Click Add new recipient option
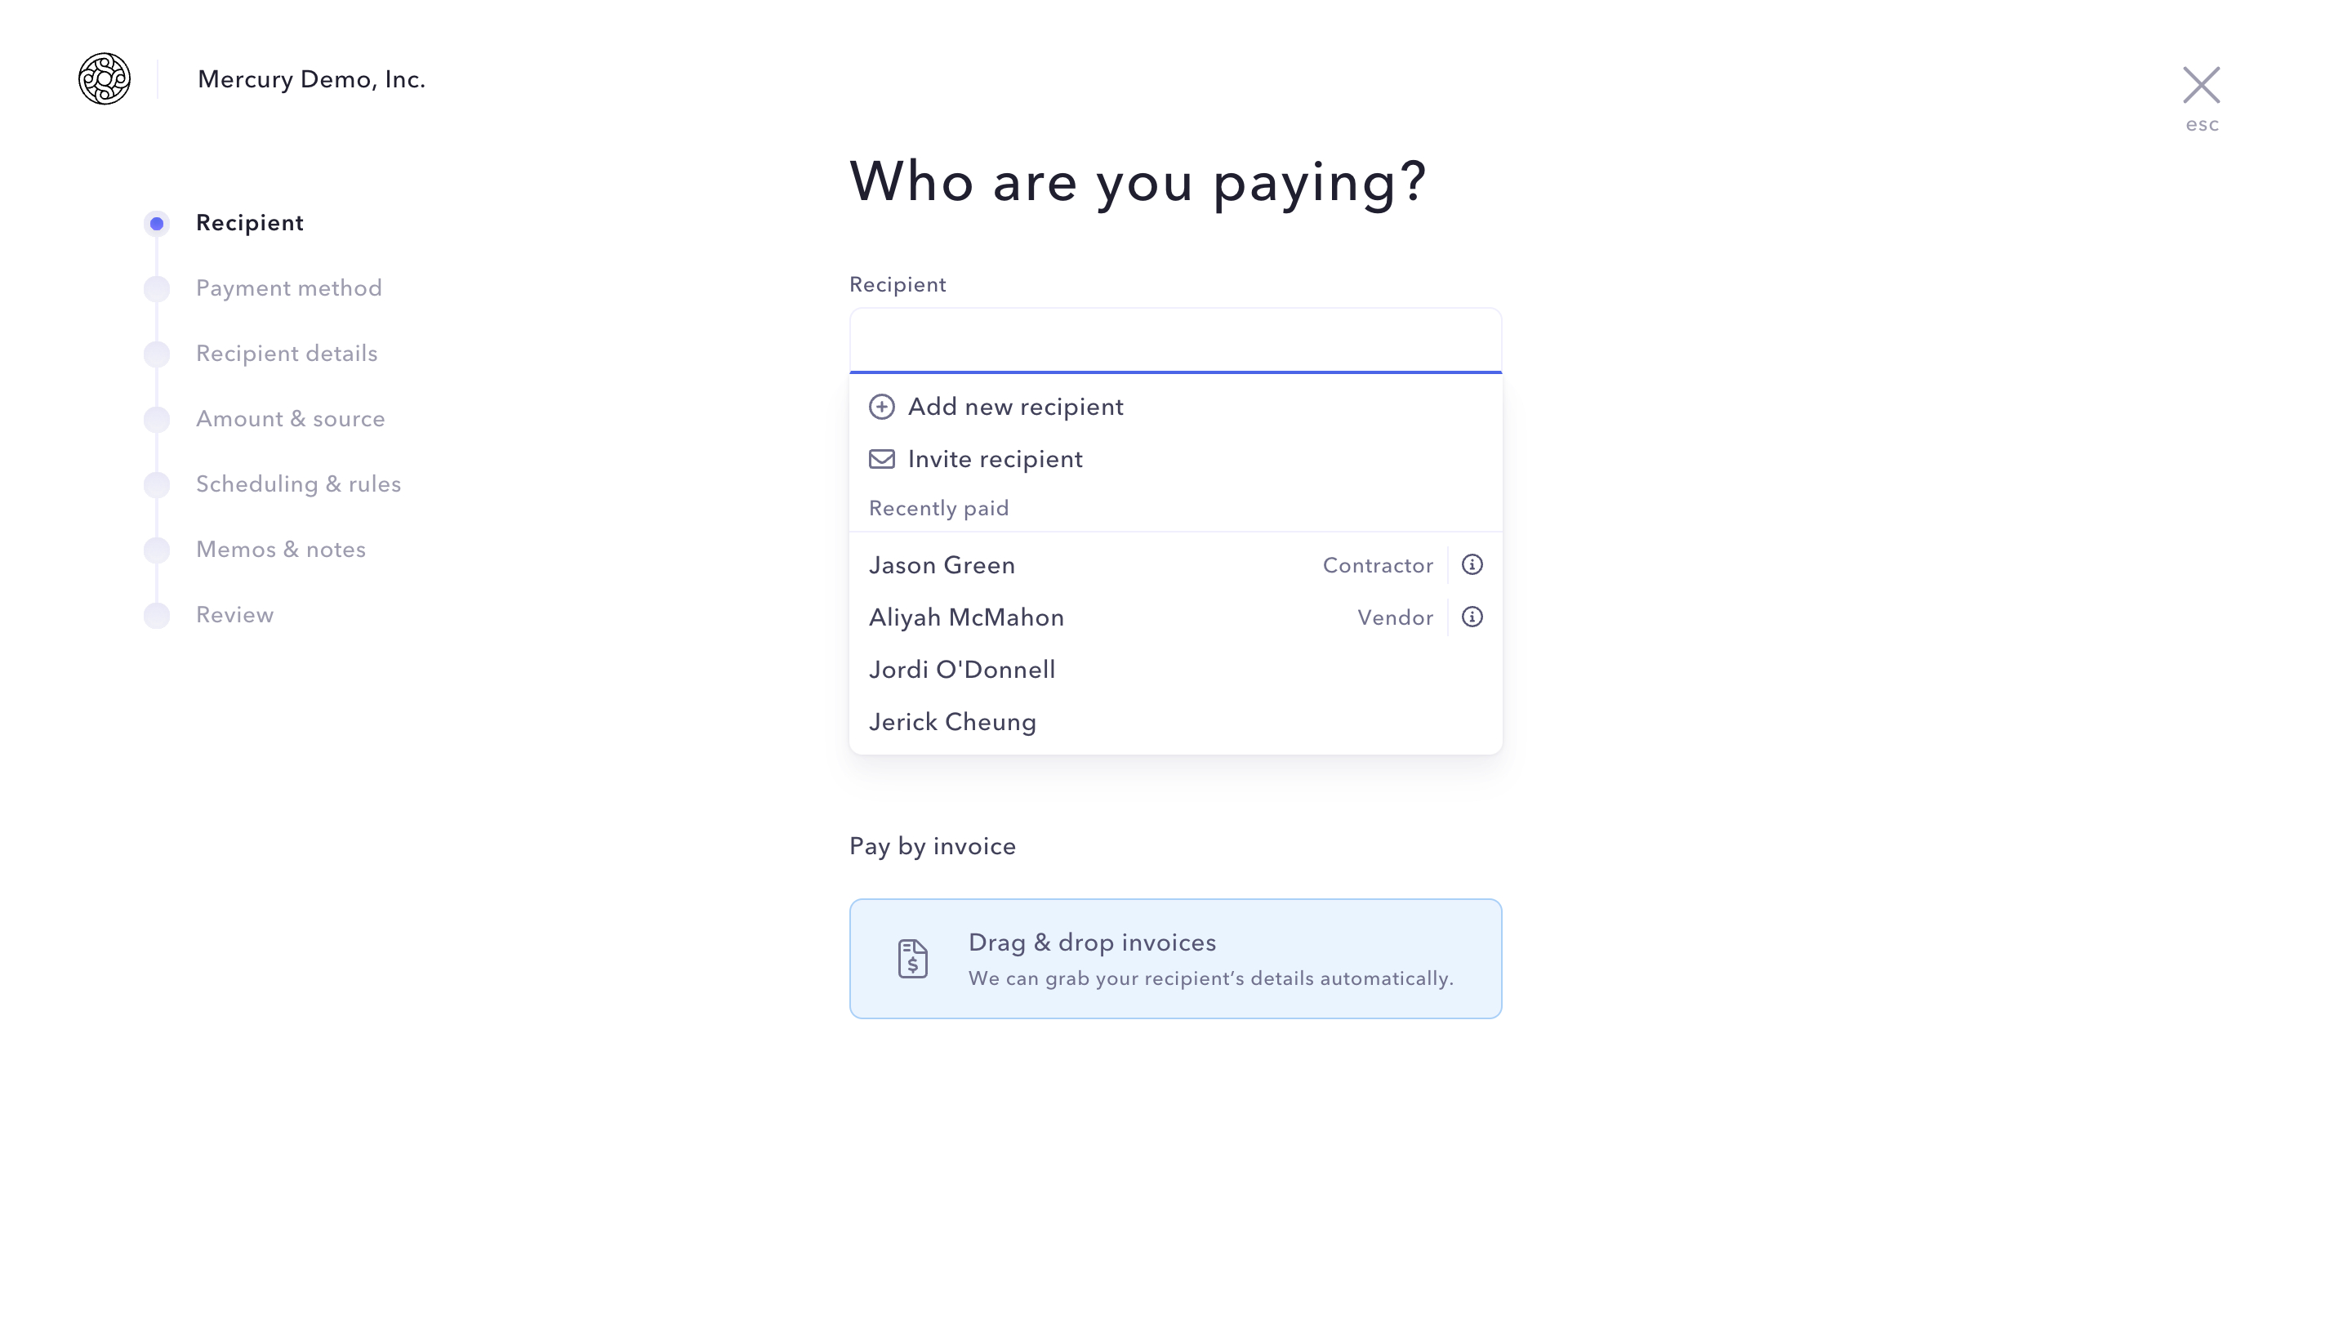 1015,407
